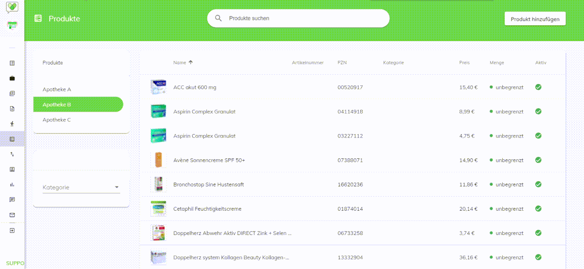Toggle active check for Avène Sonnencreme
This screenshot has height=269, width=584.
tap(538, 160)
